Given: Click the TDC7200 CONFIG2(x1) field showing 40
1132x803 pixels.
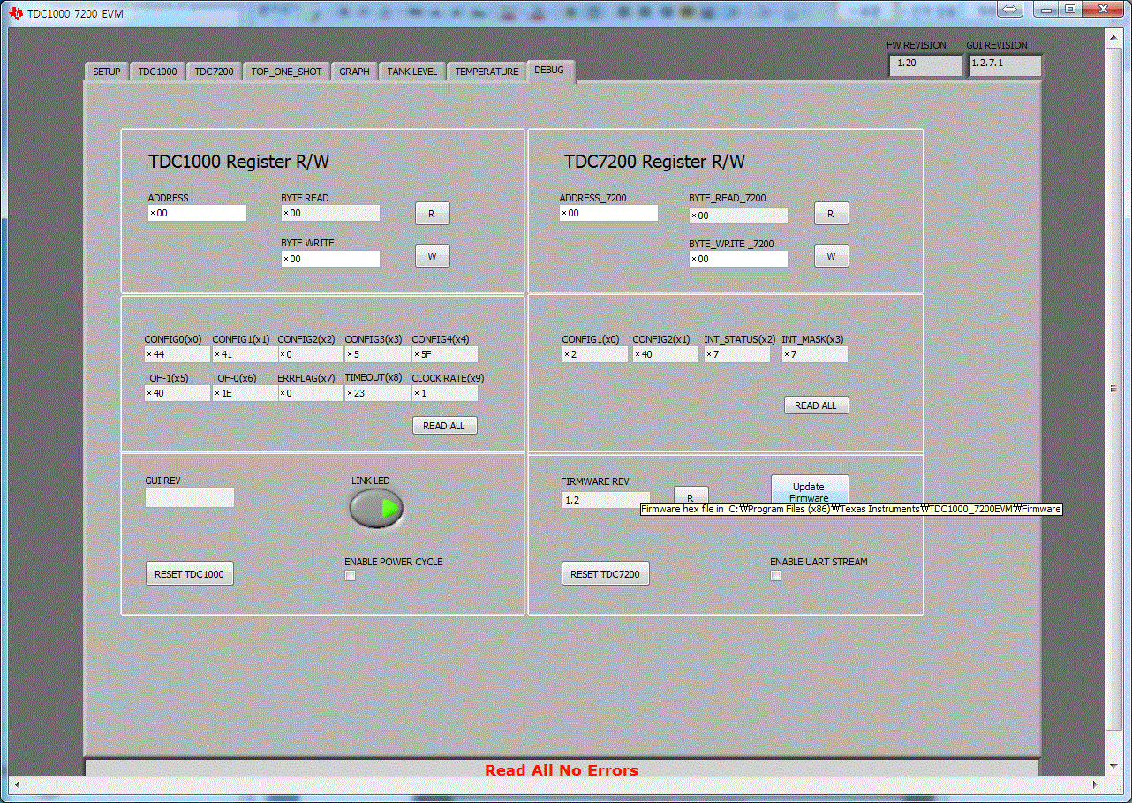Looking at the screenshot, I should click(665, 354).
